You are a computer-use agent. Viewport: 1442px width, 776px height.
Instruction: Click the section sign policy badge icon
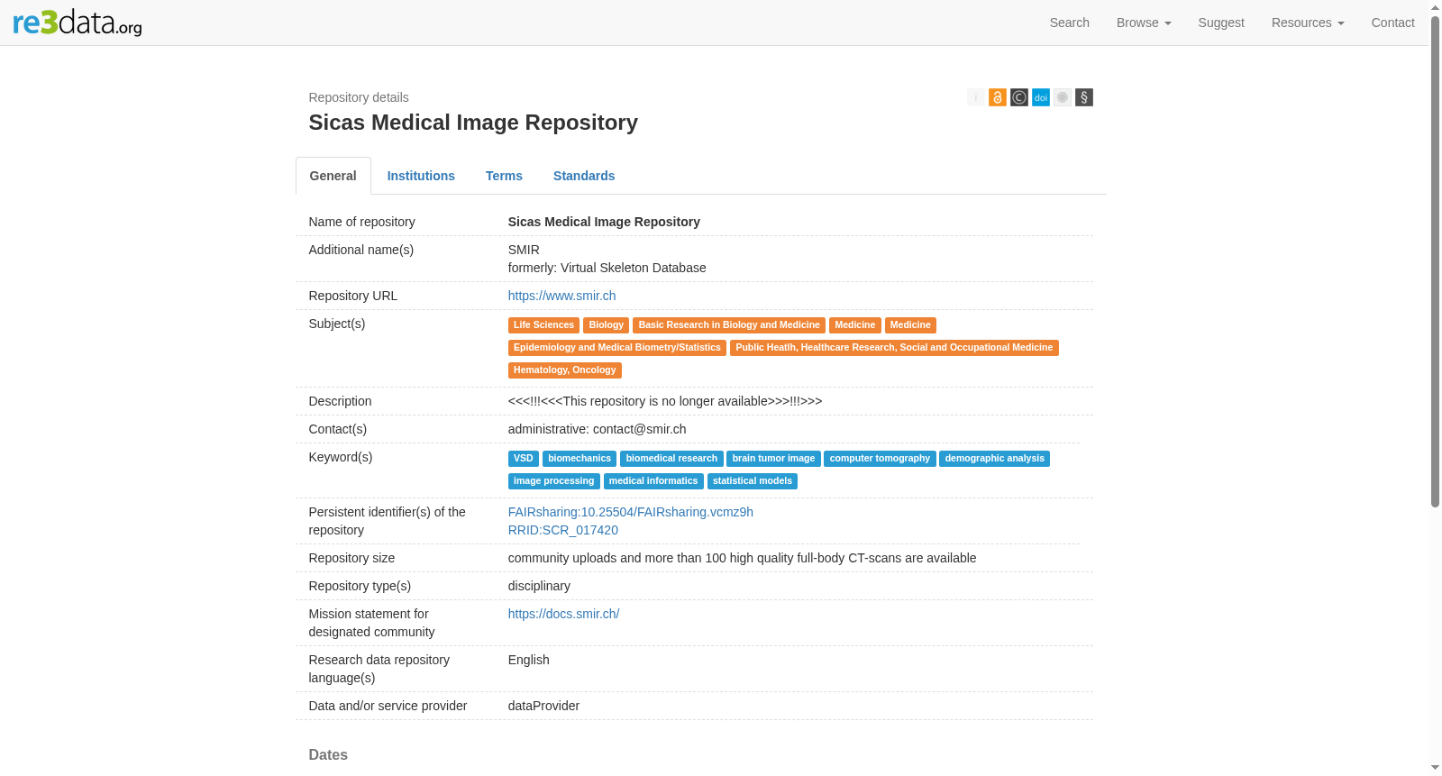tap(1084, 97)
